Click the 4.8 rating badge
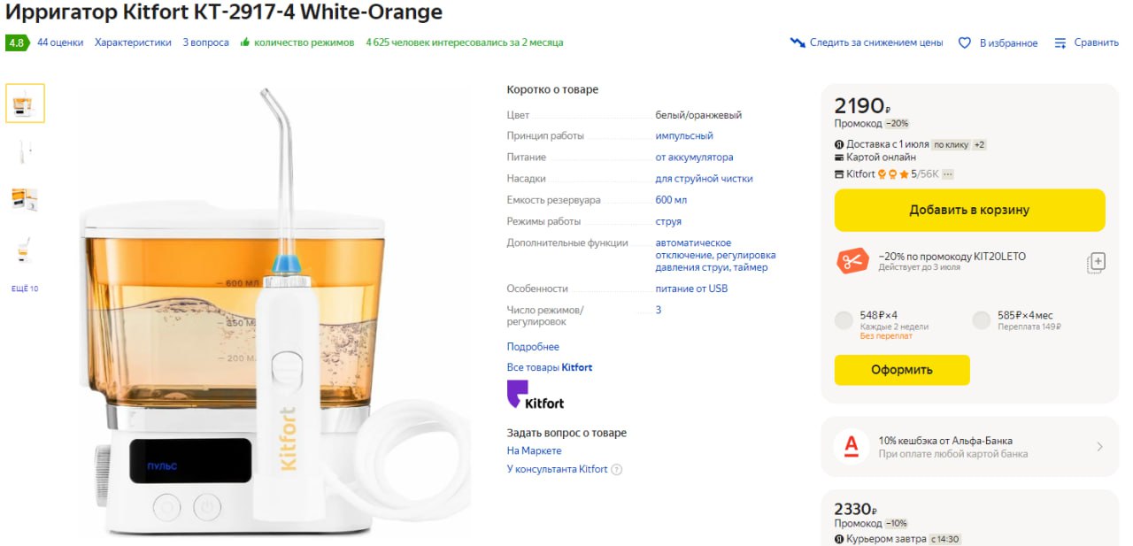This screenshot has height=546, width=1133. point(16,42)
